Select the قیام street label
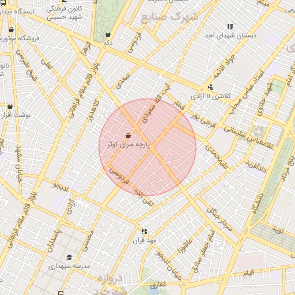 (x=248, y=273)
